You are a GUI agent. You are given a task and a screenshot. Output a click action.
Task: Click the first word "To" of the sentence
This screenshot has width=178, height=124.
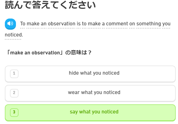[23, 24]
